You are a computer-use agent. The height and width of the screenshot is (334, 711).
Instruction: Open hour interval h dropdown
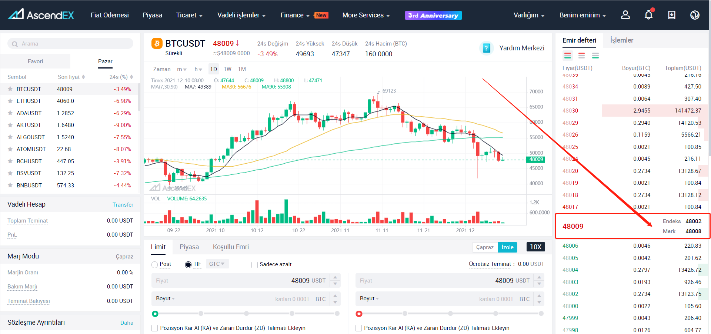click(198, 69)
